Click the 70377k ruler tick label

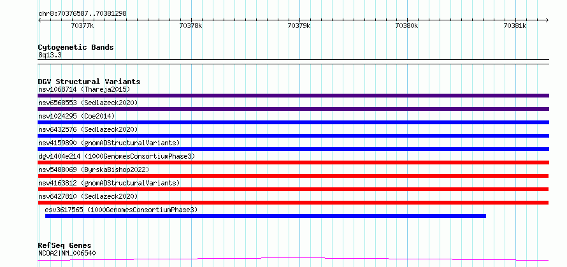coord(82,25)
